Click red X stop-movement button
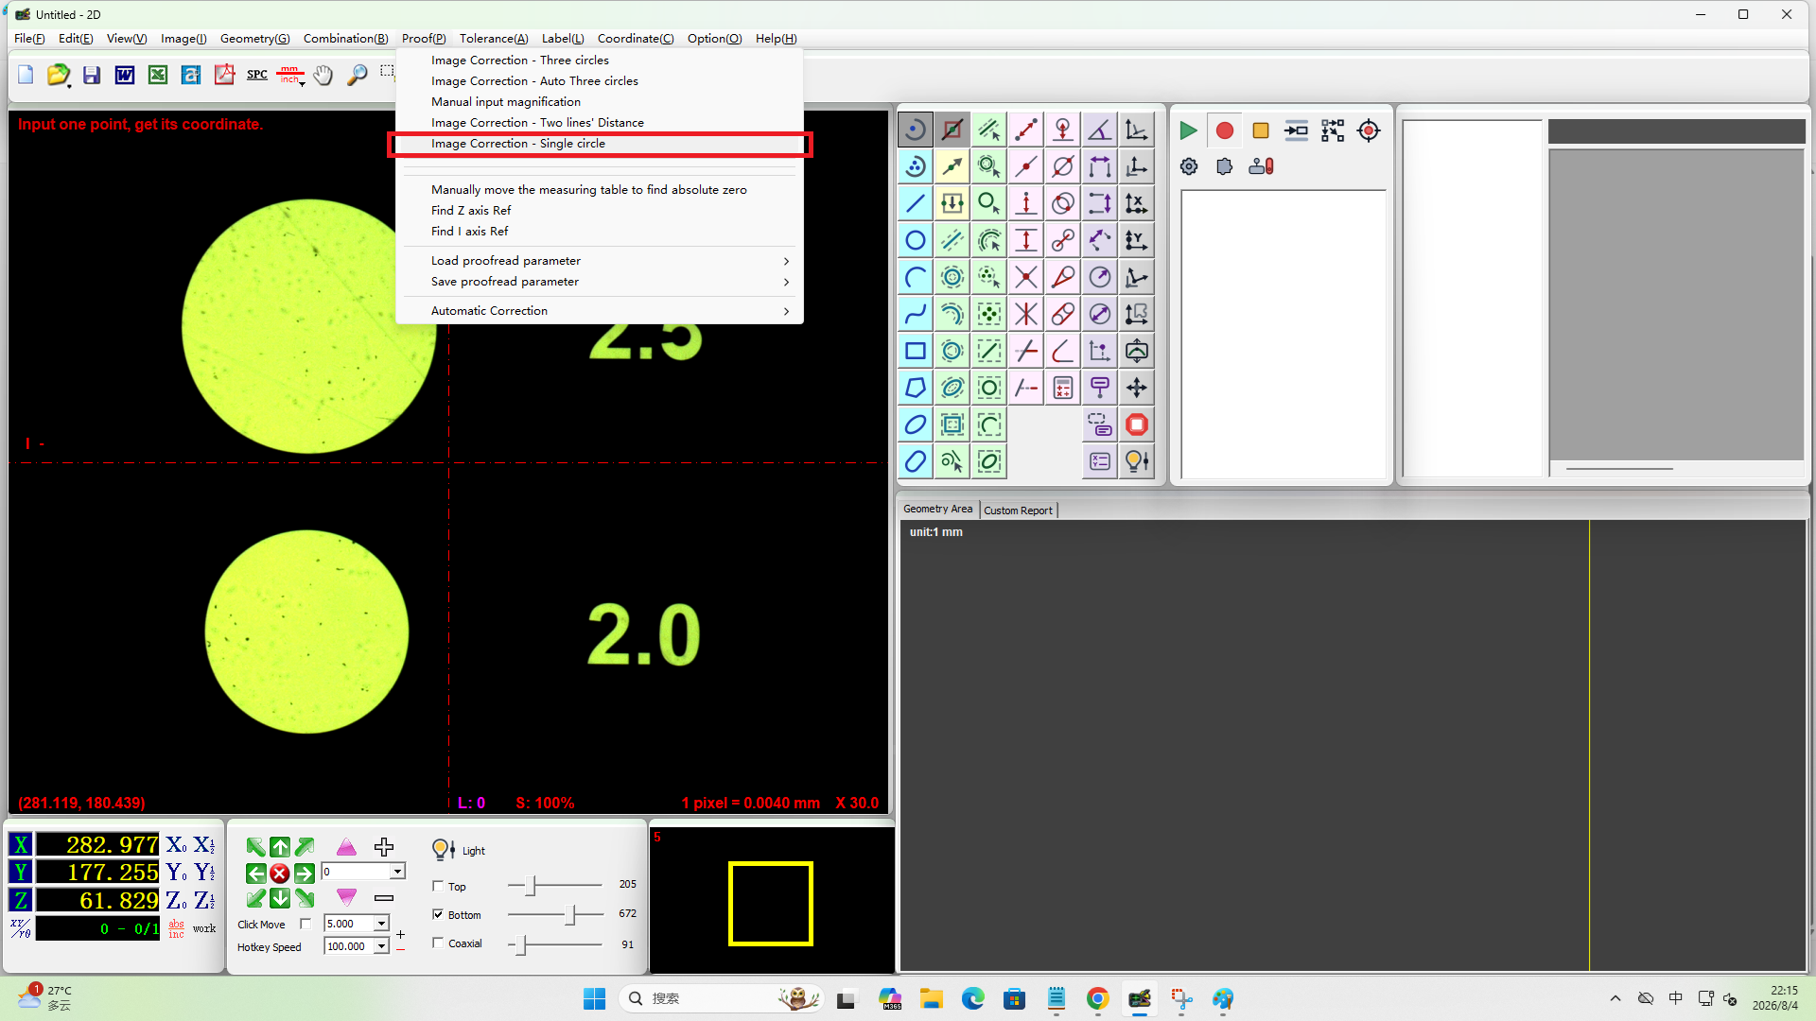Image resolution: width=1816 pixels, height=1021 pixels. pos(280,874)
